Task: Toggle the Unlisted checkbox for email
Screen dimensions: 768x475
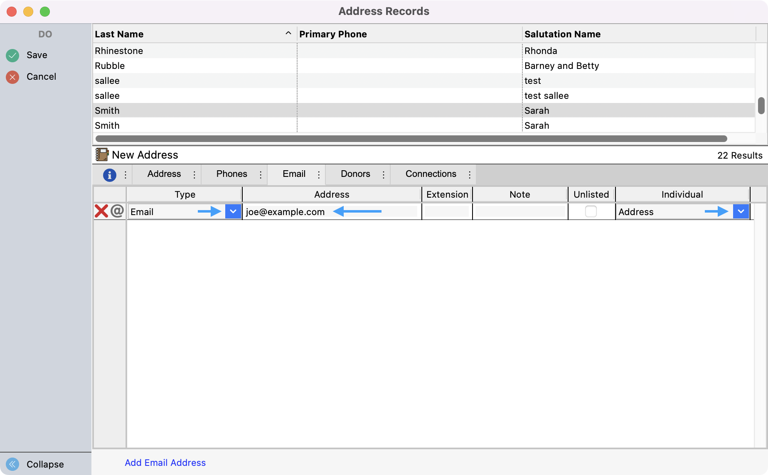Action: 591,211
